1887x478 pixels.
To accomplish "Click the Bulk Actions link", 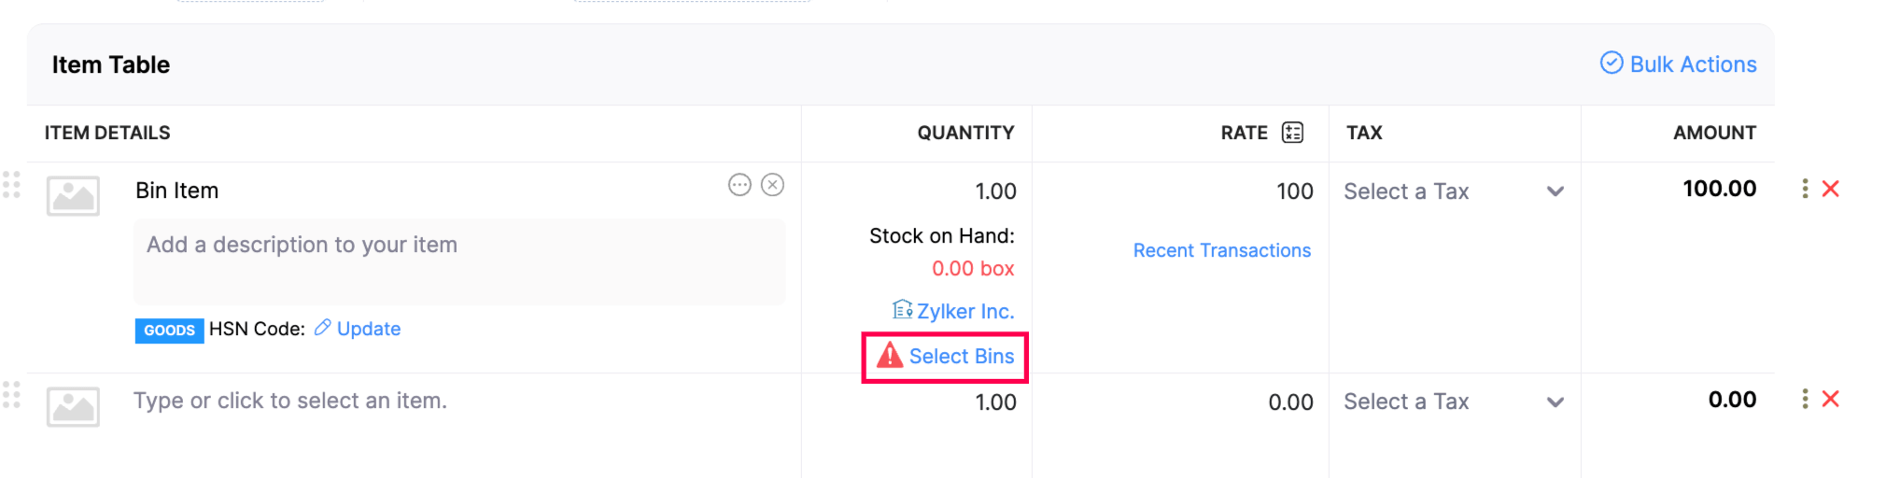I will pyautogui.click(x=1679, y=64).
